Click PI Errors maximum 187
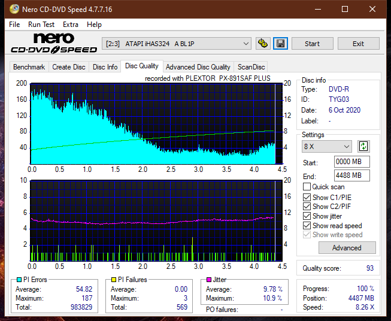Screen dimensions: 391x321 tap(87, 298)
